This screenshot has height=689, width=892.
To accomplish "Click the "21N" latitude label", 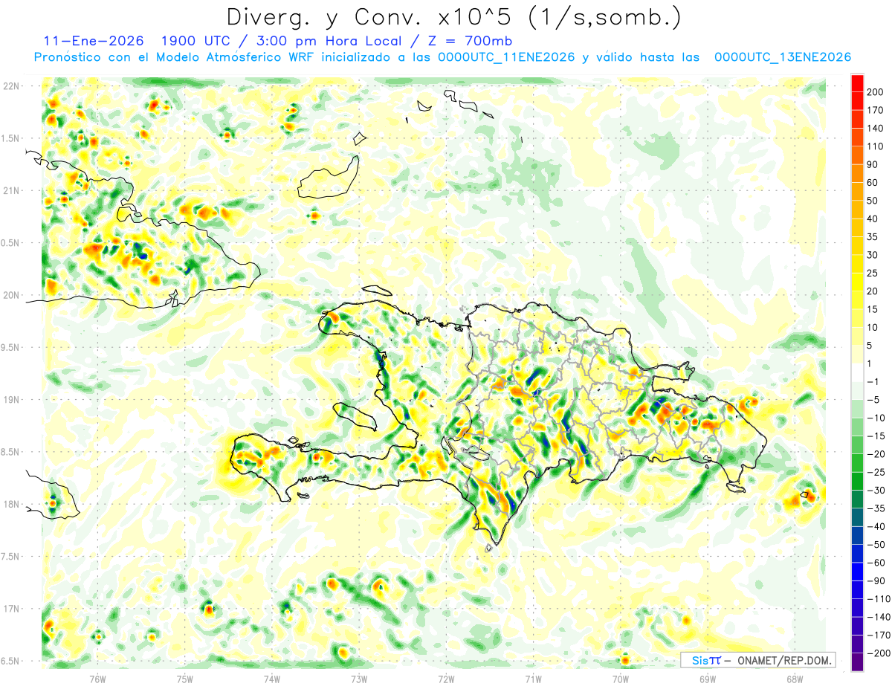I will tap(11, 190).
